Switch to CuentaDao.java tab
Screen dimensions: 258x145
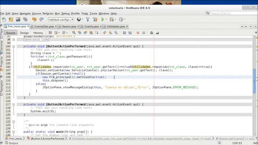pos(44,26)
